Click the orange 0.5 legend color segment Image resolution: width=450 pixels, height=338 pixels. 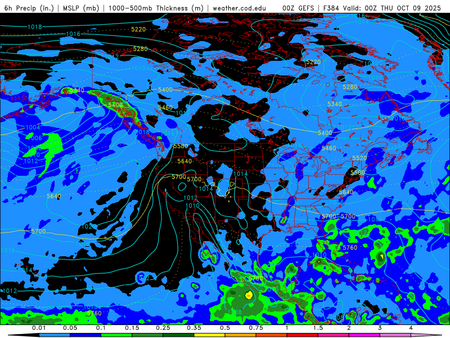pos(241,335)
